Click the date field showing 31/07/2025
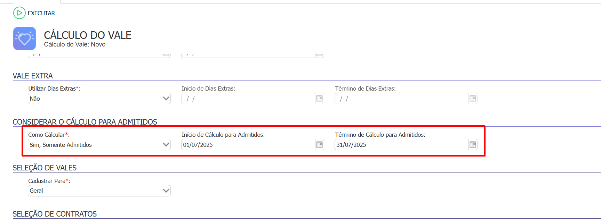This screenshot has height=219, width=601. pyautogui.click(x=401, y=145)
